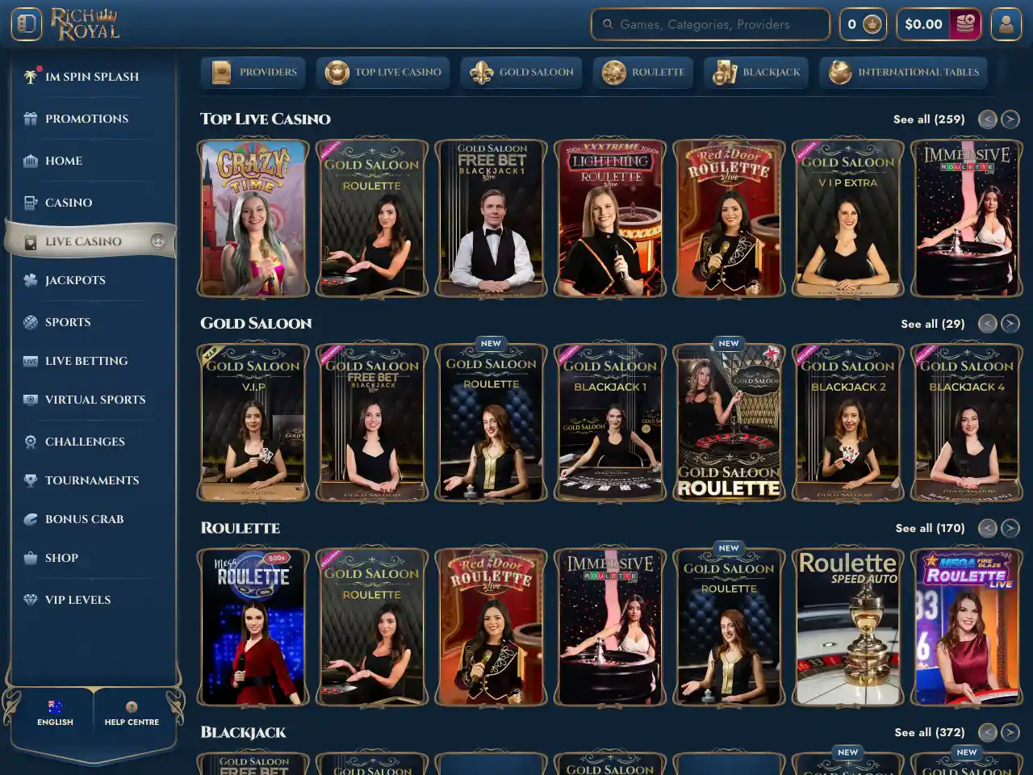Switch to the International Tables tab

(903, 72)
